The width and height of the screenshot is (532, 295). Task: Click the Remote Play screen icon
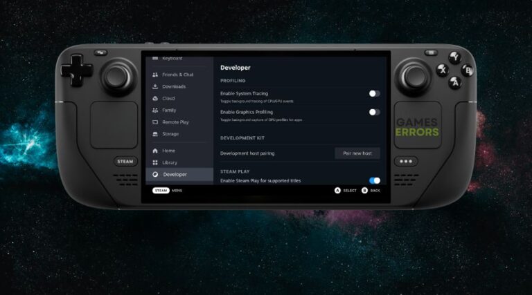(x=155, y=122)
